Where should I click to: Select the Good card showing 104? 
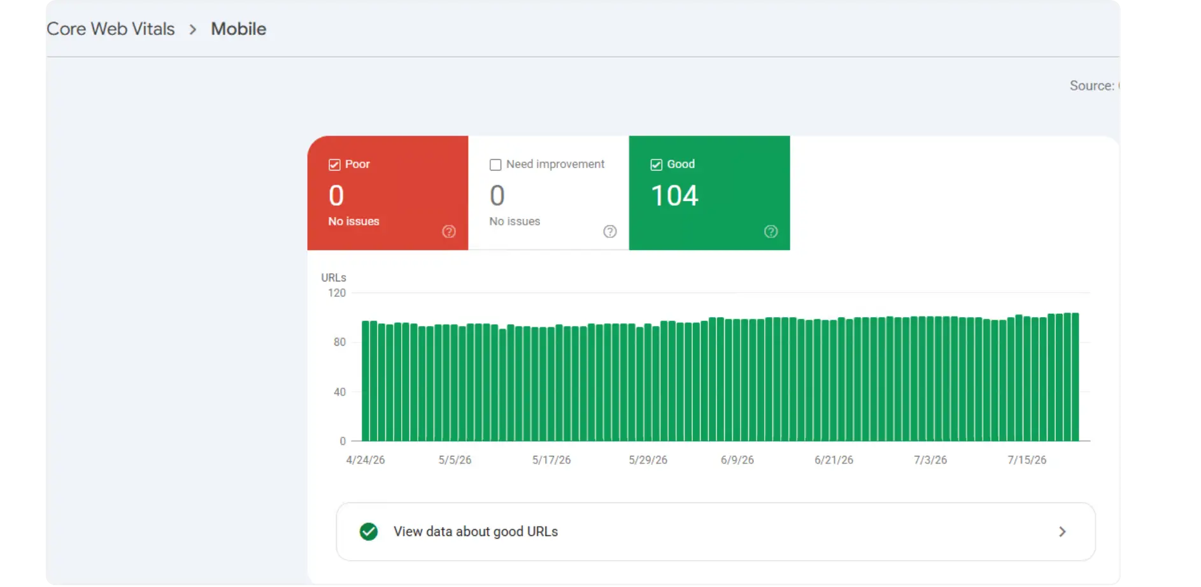pyautogui.click(x=709, y=193)
